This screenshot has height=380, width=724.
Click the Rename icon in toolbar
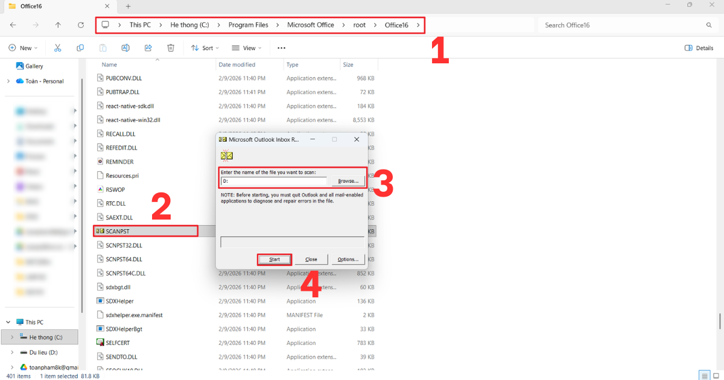125,48
